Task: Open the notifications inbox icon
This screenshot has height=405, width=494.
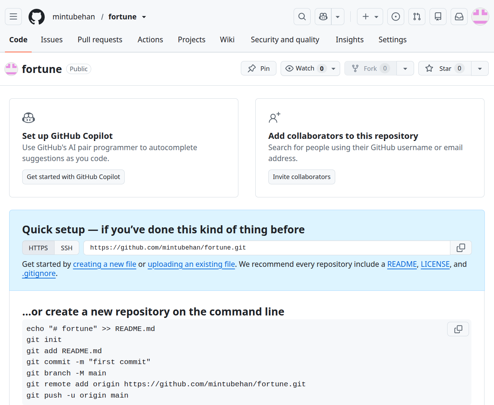Action: pos(459,17)
